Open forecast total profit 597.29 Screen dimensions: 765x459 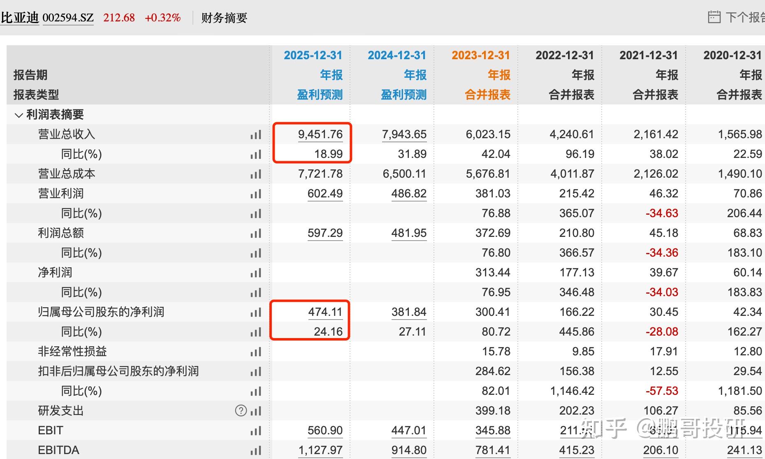pyautogui.click(x=325, y=233)
